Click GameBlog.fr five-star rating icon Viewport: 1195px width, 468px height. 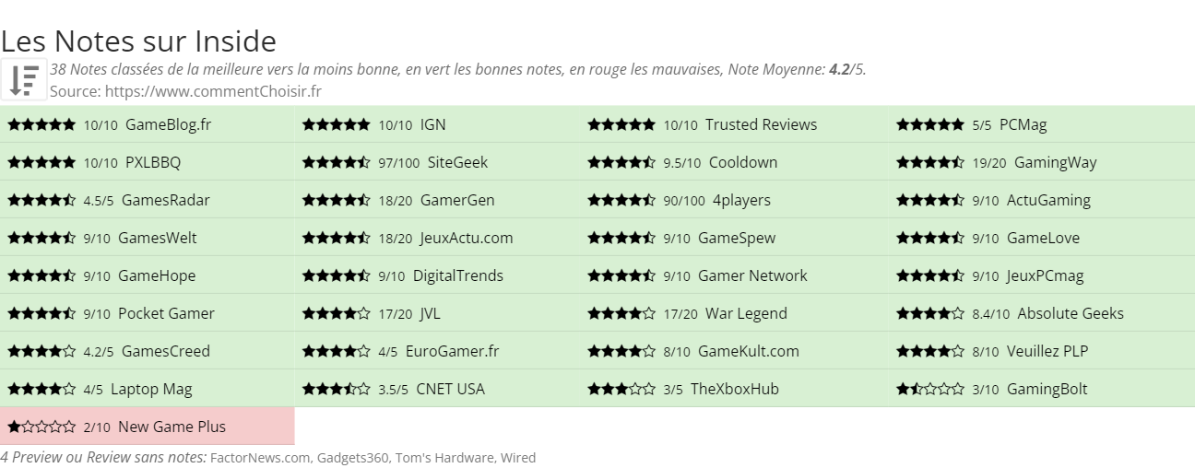click(x=41, y=124)
